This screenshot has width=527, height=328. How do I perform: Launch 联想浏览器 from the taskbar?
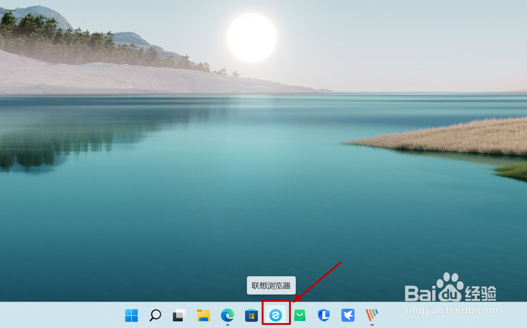pos(276,315)
